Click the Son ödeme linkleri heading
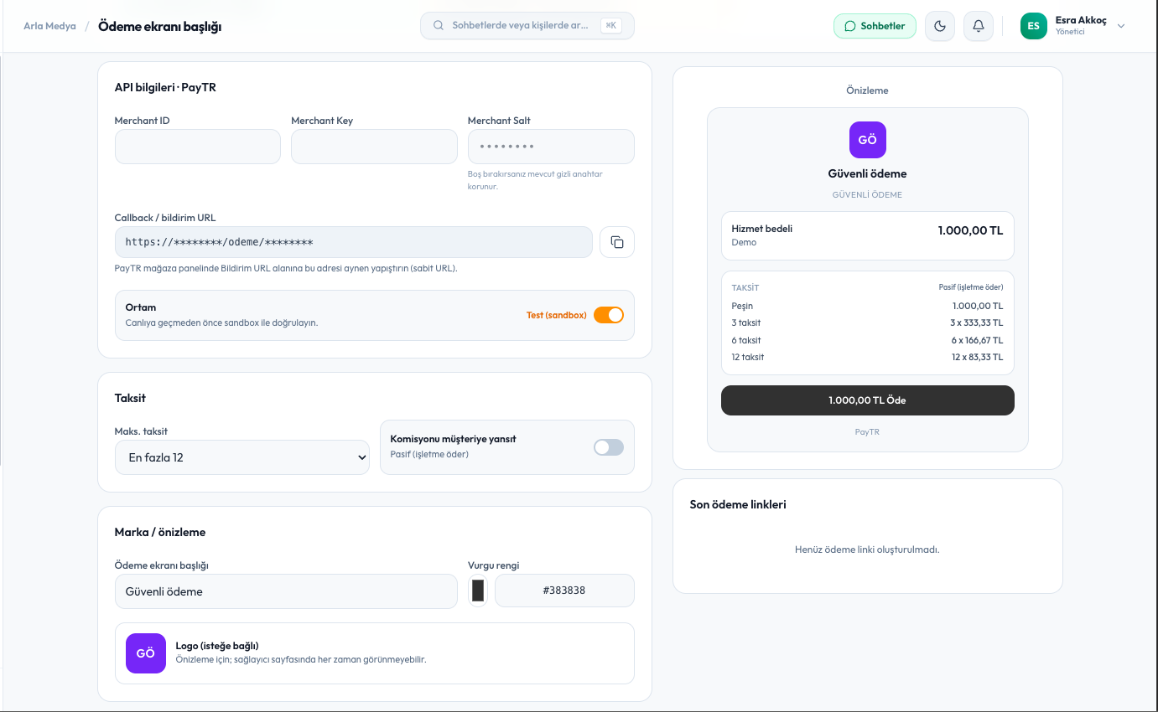This screenshot has width=1158, height=712. (738, 504)
